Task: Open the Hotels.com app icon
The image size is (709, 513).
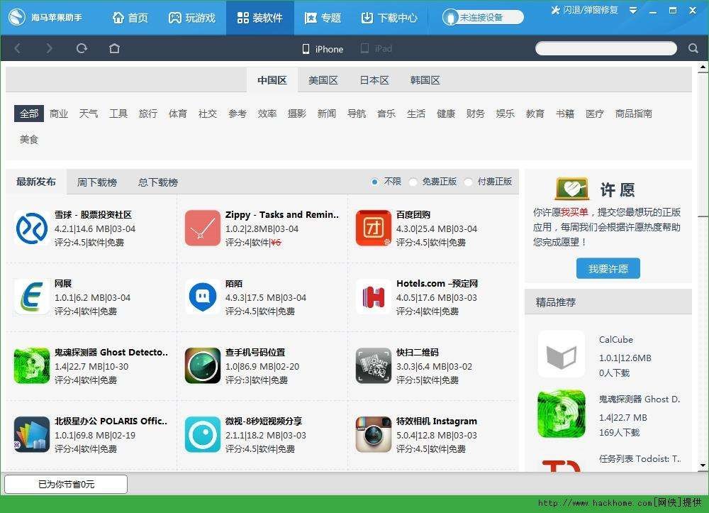Action: tap(374, 297)
